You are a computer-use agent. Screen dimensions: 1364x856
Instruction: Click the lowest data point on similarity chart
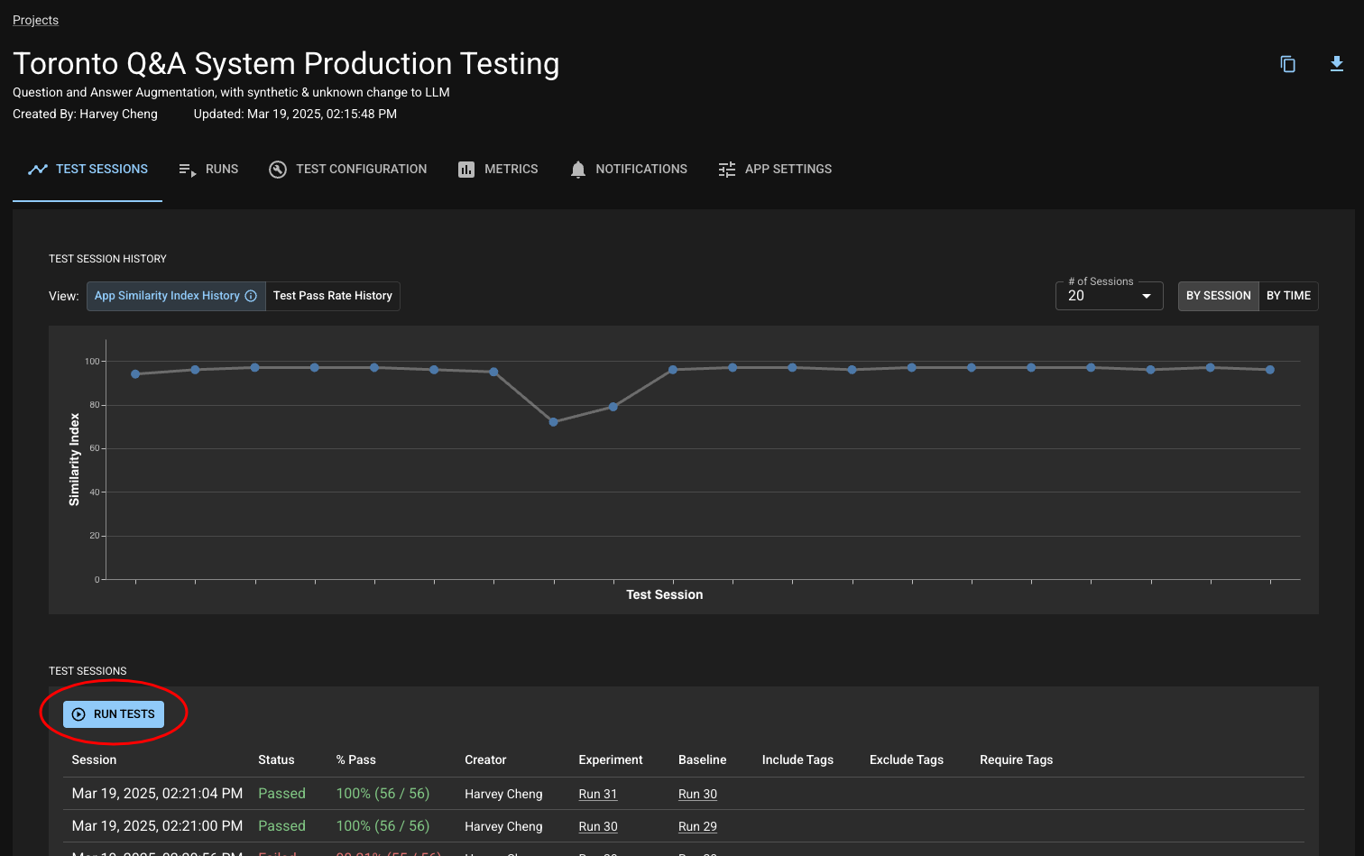pyautogui.click(x=553, y=422)
